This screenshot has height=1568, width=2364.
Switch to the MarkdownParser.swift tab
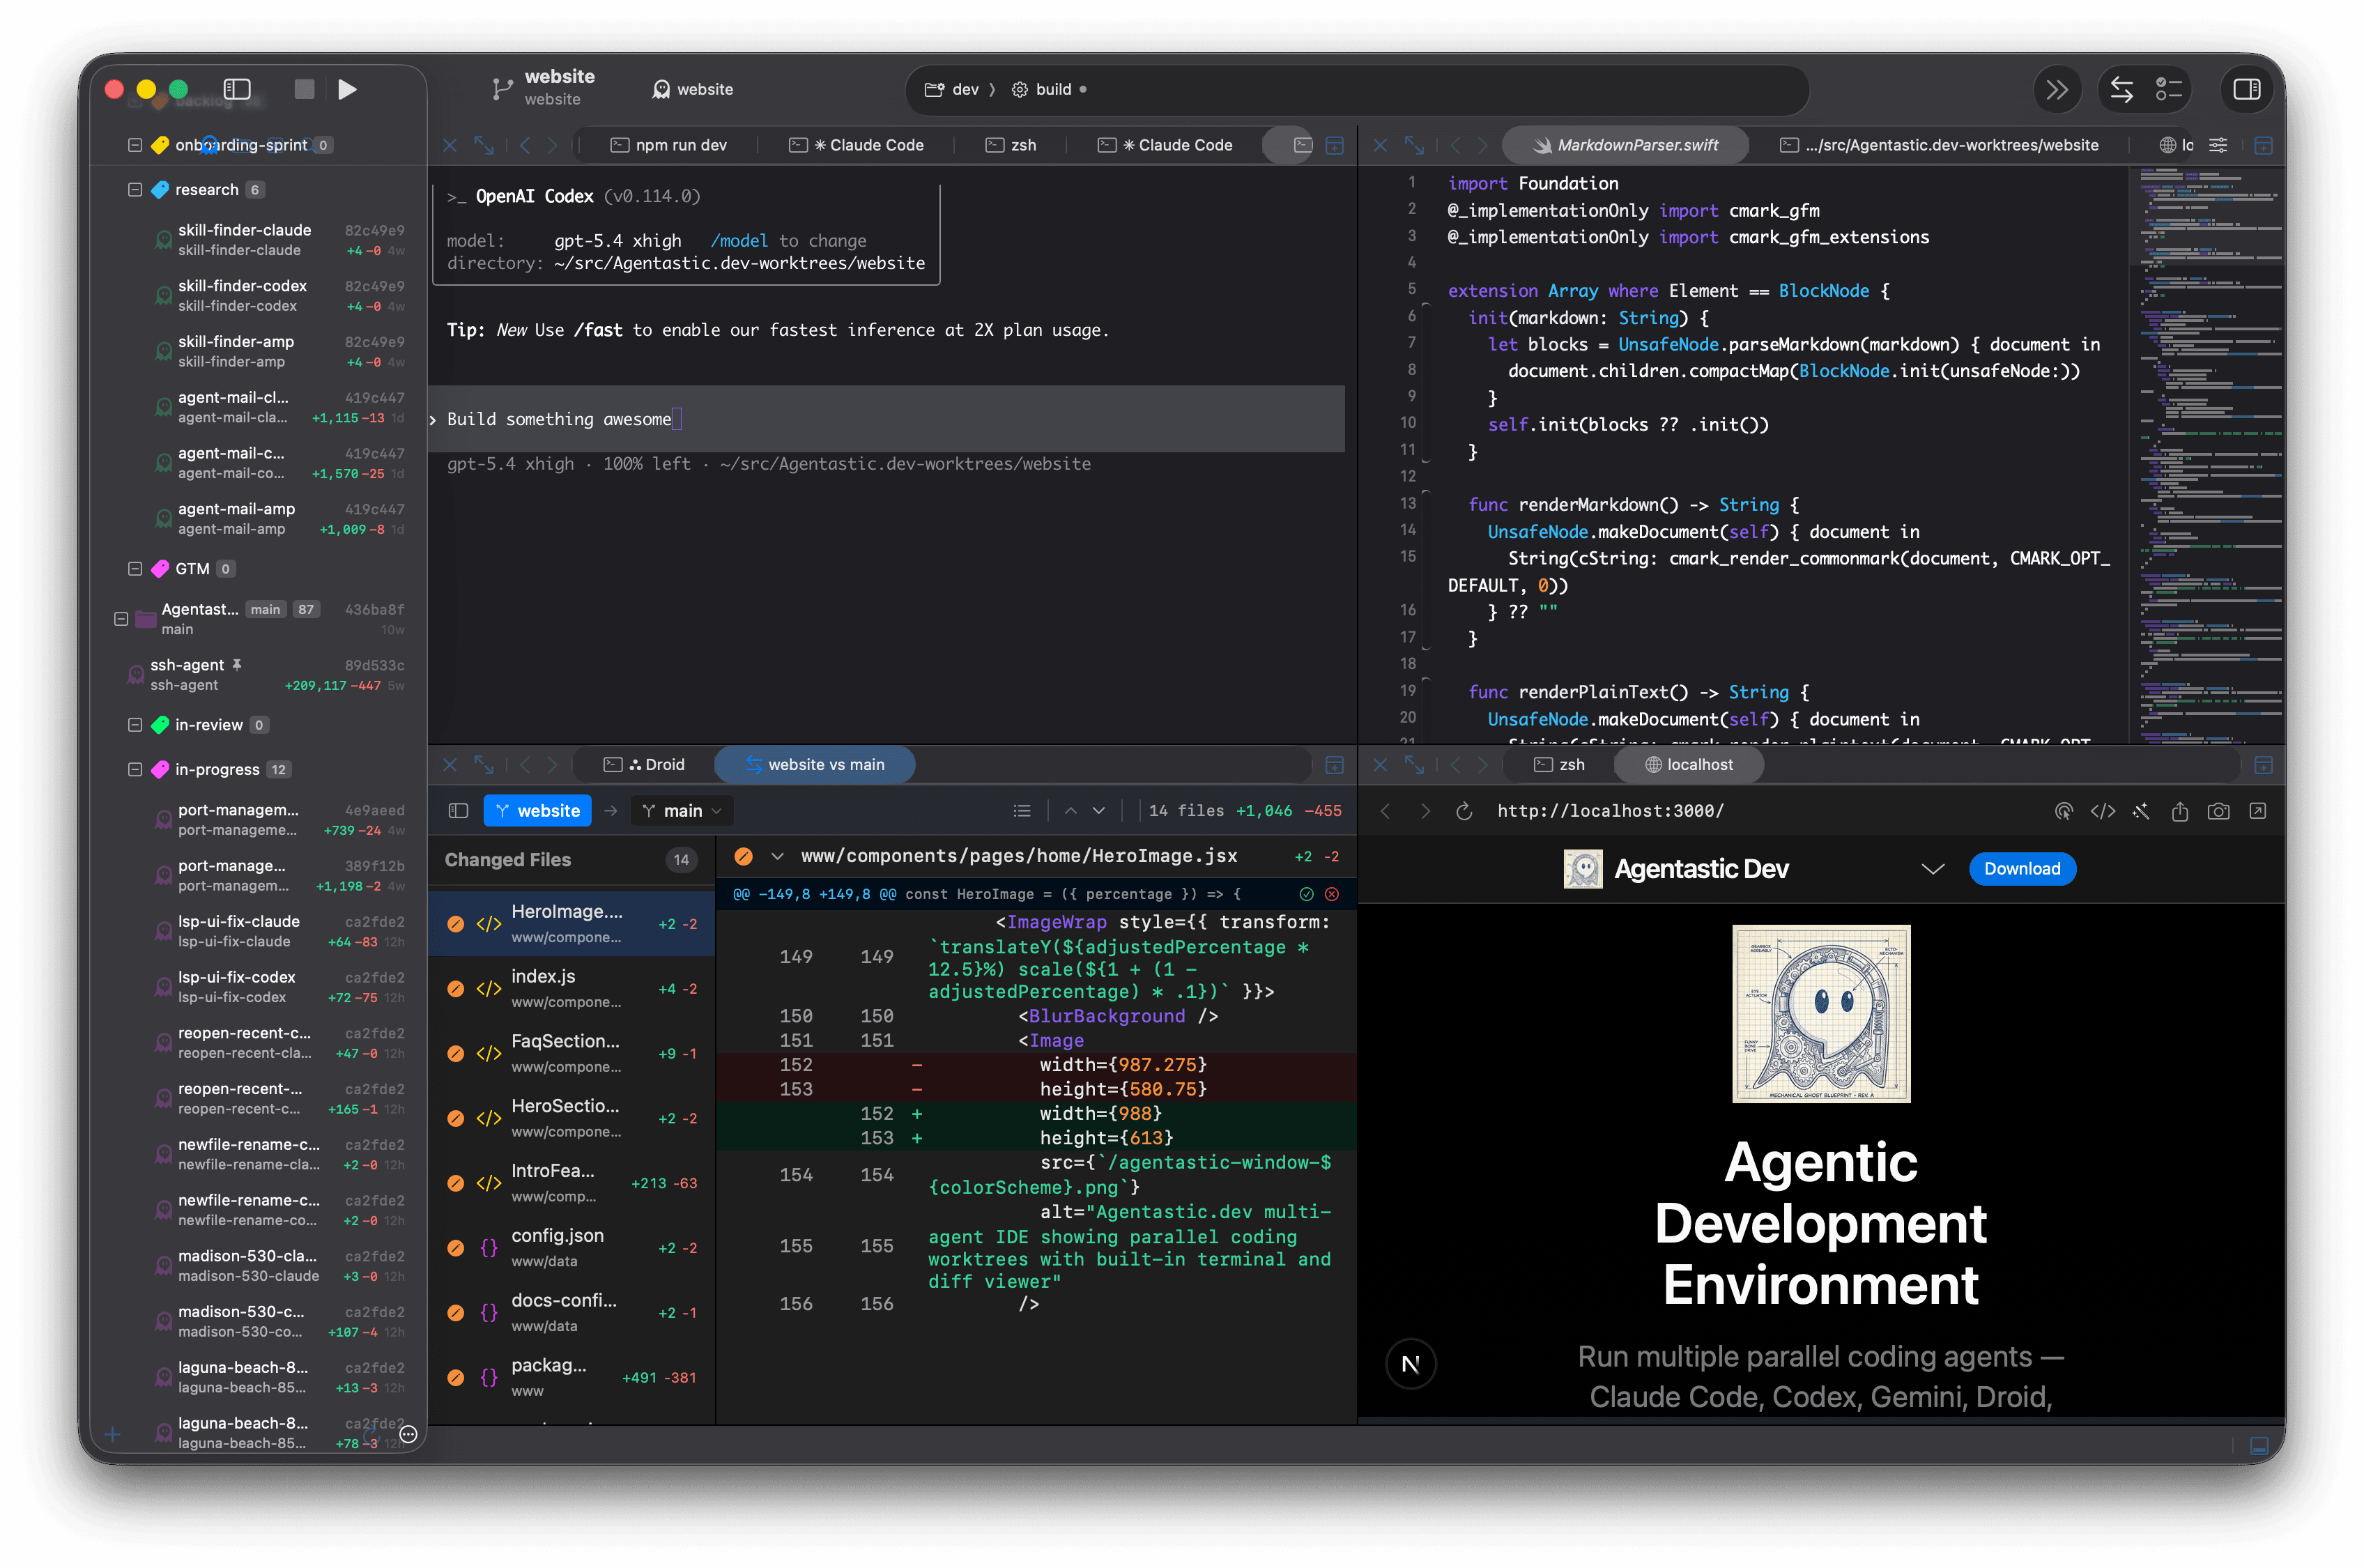(x=1625, y=145)
